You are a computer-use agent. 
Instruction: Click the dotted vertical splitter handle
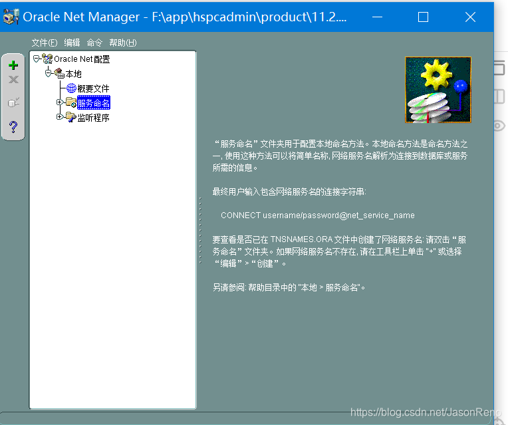coord(200,230)
